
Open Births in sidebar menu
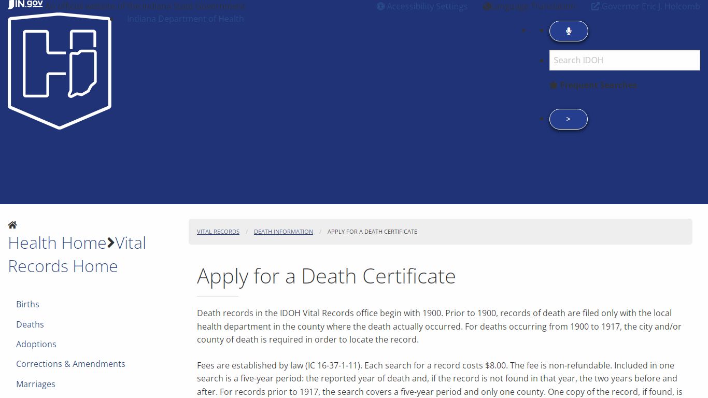27,304
